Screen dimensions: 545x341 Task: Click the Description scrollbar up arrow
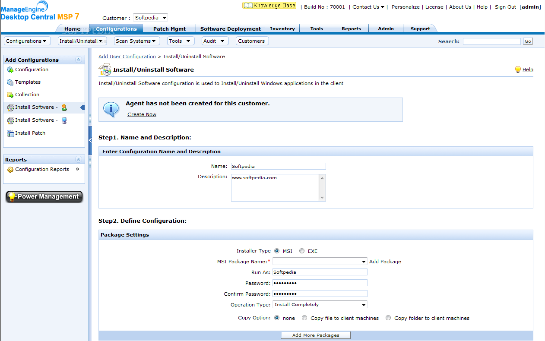(322, 177)
